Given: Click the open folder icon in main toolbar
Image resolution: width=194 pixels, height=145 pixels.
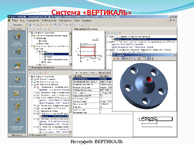Looking at the screenshot, I should 26,25.
